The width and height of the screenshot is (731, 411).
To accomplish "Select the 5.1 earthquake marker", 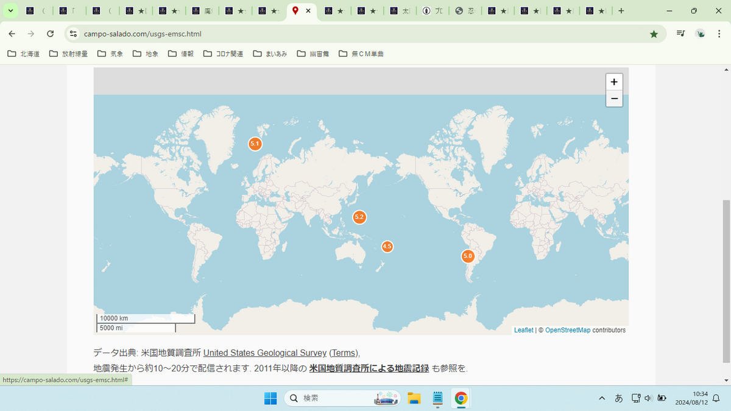I will pyautogui.click(x=255, y=144).
